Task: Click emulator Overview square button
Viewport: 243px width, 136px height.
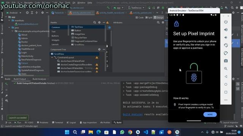Action: (226, 92)
